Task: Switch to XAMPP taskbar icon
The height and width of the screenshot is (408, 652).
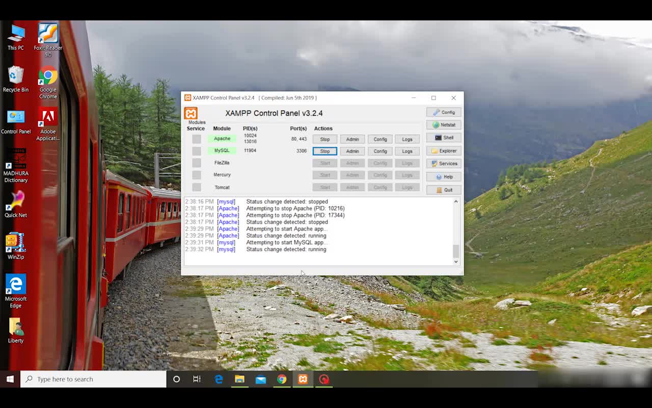Action: (303, 379)
